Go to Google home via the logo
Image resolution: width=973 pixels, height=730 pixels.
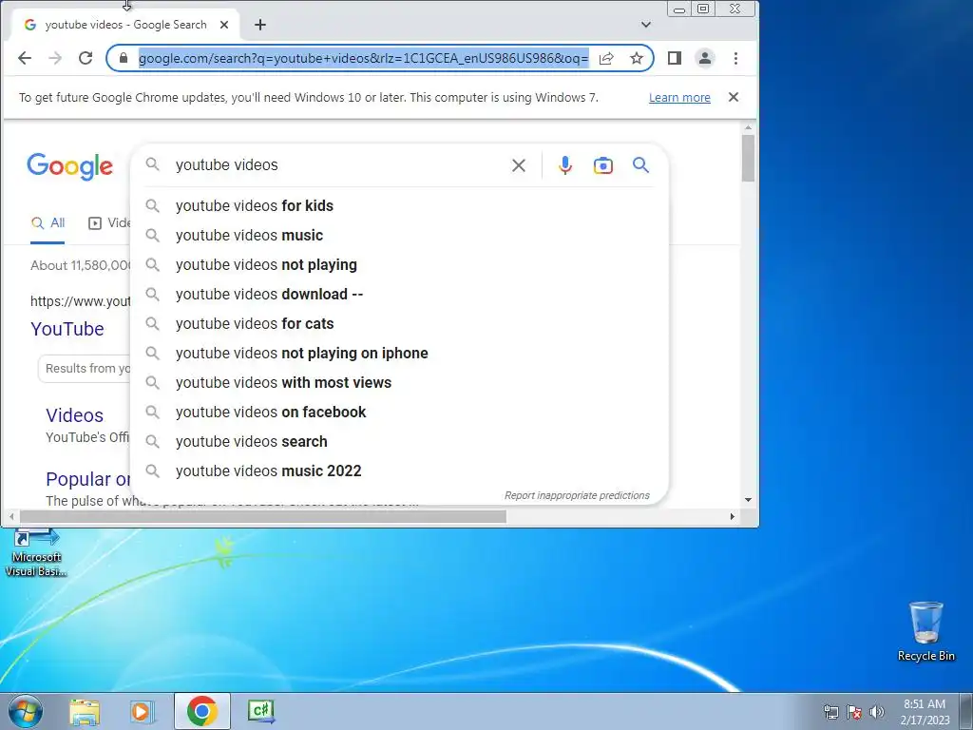coord(69,166)
